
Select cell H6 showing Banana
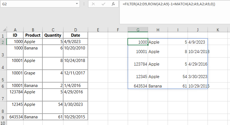pyautogui.click(x=158, y=86)
